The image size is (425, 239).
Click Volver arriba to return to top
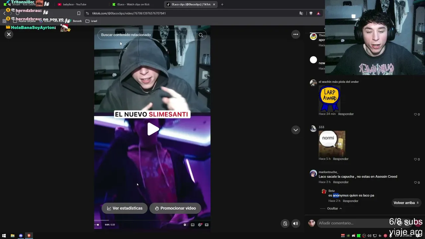406,203
